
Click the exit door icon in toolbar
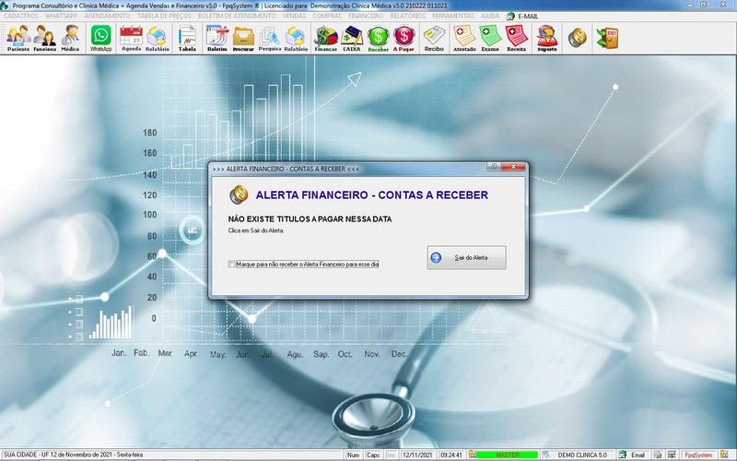pos(608,38)
